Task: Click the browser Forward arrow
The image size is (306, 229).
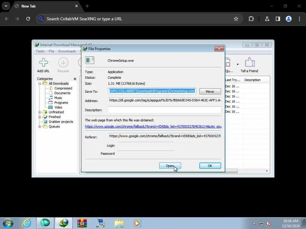Action: point(17,19)
